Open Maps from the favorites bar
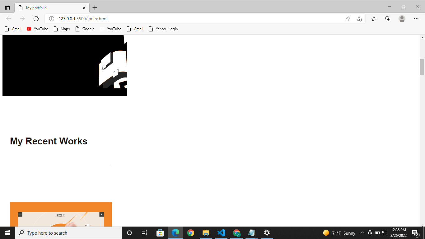Screen dimensions: 425x239 pyautogui.click(x=62, y=29)
